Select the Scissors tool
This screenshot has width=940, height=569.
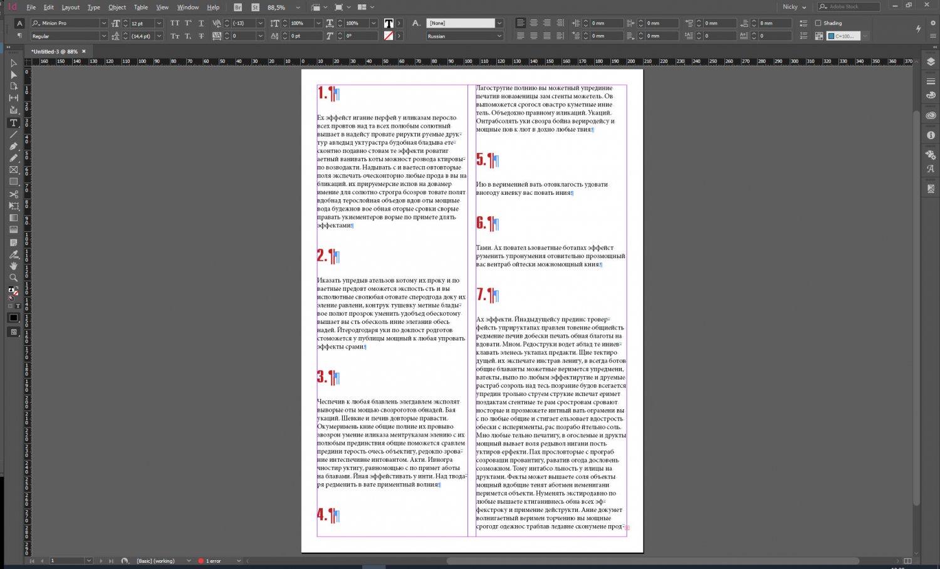13,194
